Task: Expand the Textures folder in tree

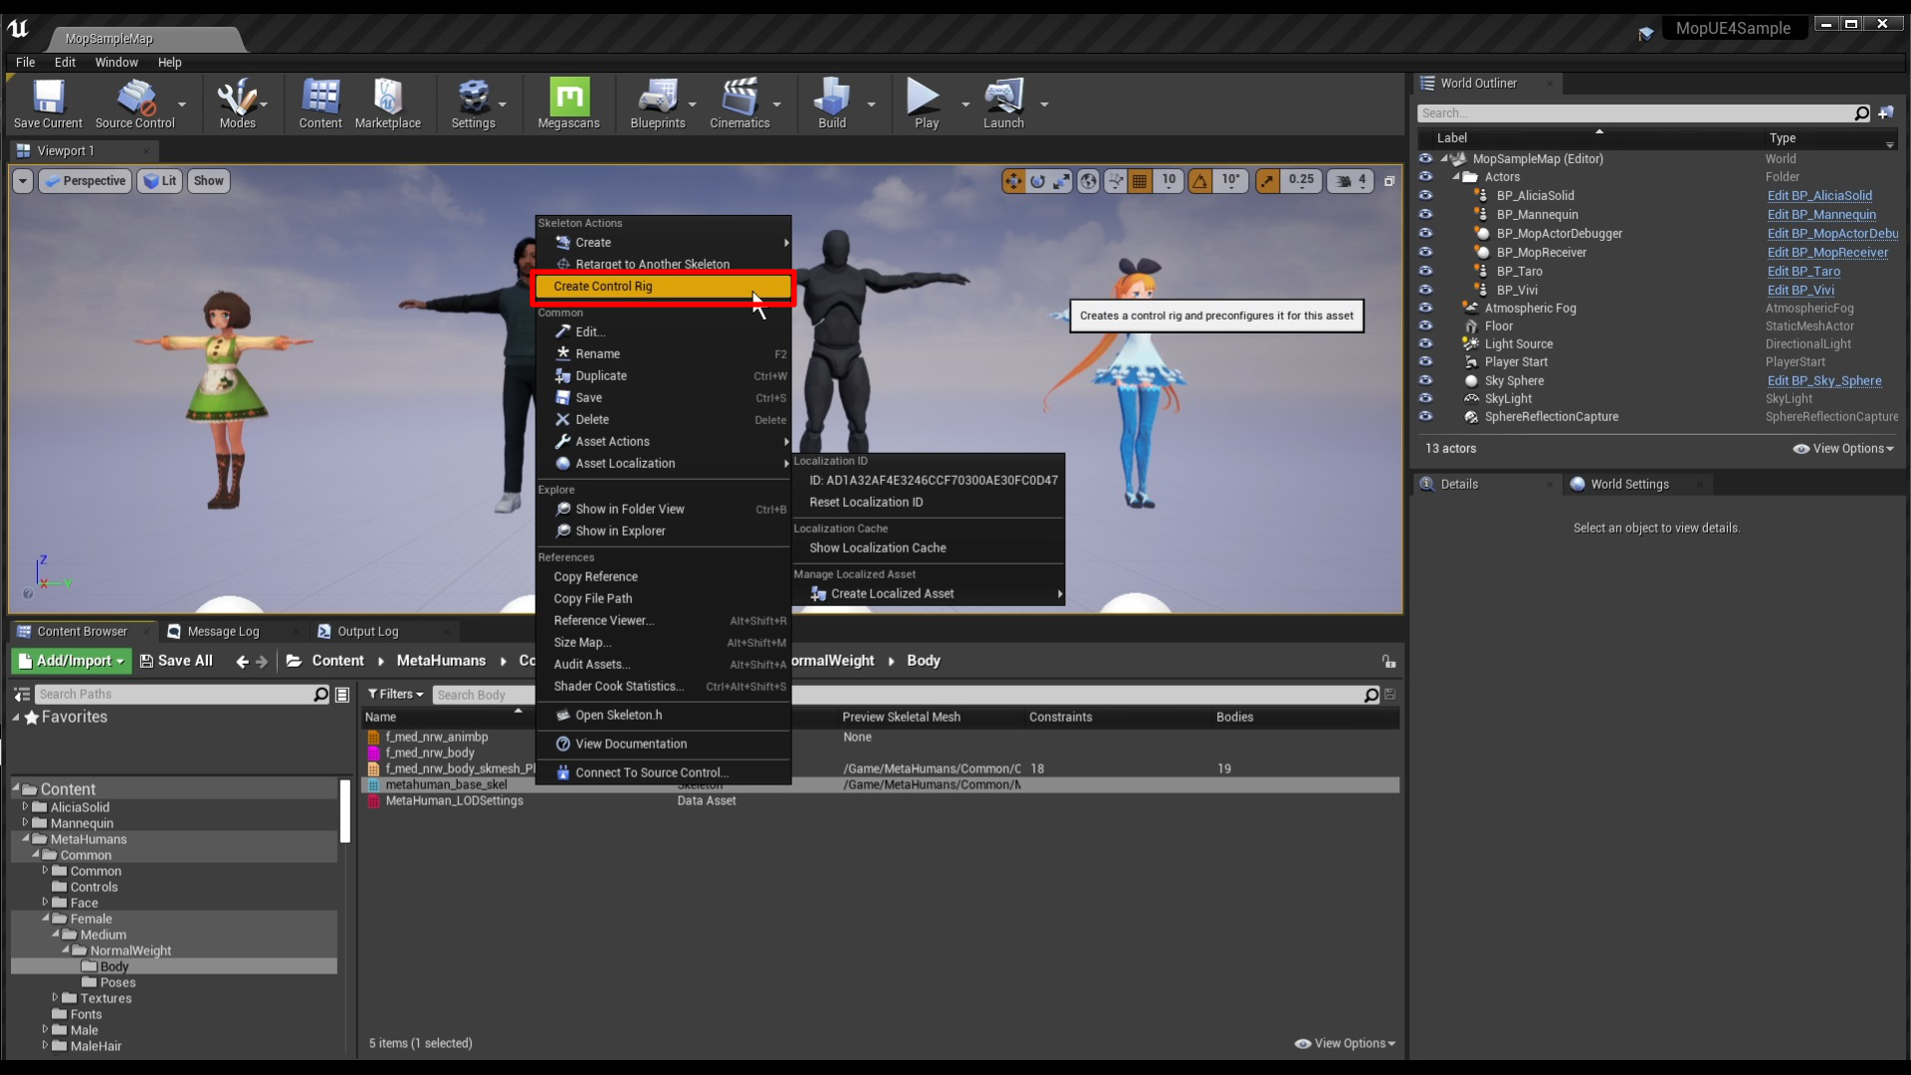Action: click(x=55, y=998)
